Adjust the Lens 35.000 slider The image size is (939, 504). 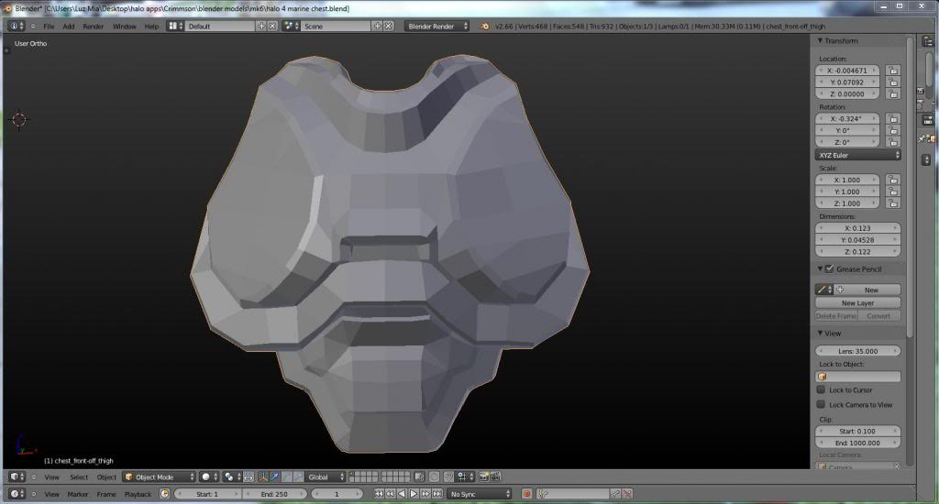pos(858,351)
